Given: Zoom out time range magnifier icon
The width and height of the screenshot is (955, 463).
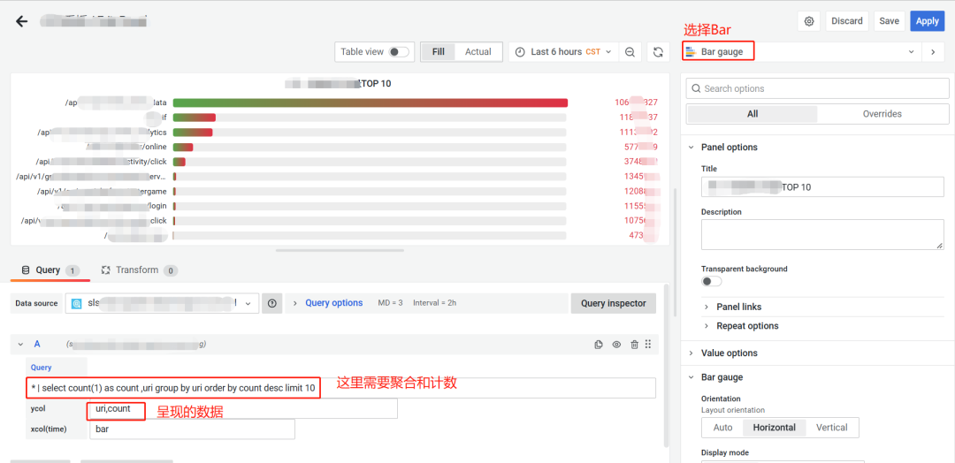Looking at the screenshot, I should (x=630, y=52).
